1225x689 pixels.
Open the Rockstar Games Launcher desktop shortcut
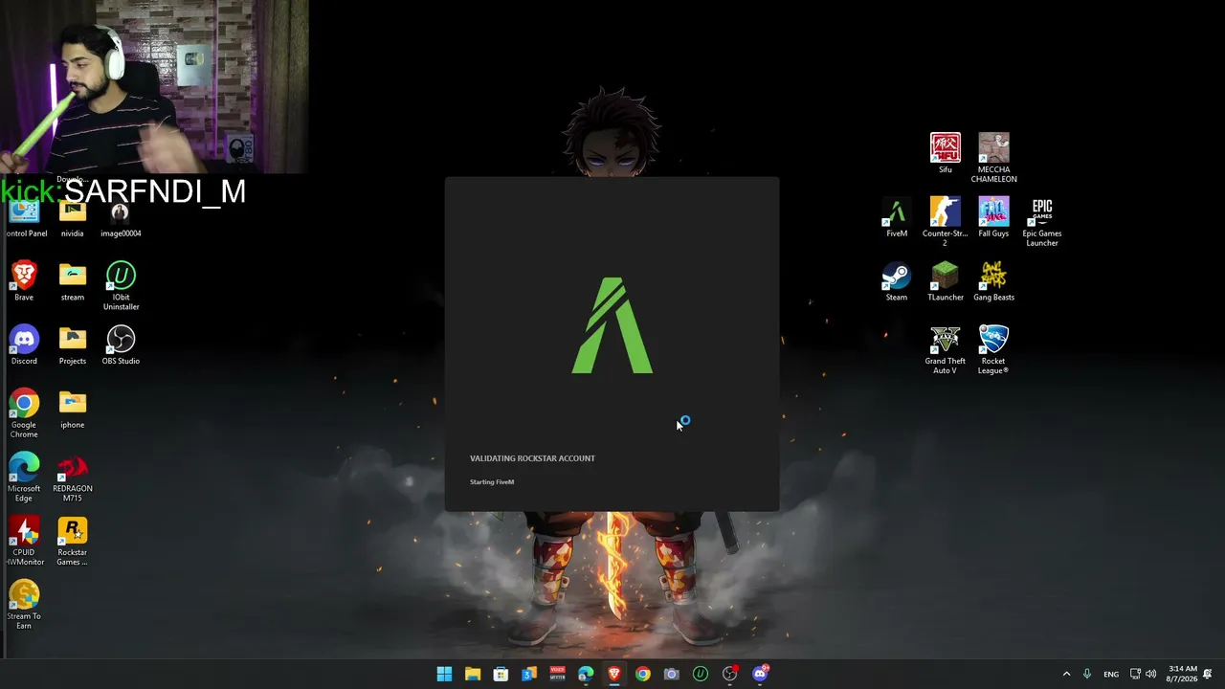point(73,542)
